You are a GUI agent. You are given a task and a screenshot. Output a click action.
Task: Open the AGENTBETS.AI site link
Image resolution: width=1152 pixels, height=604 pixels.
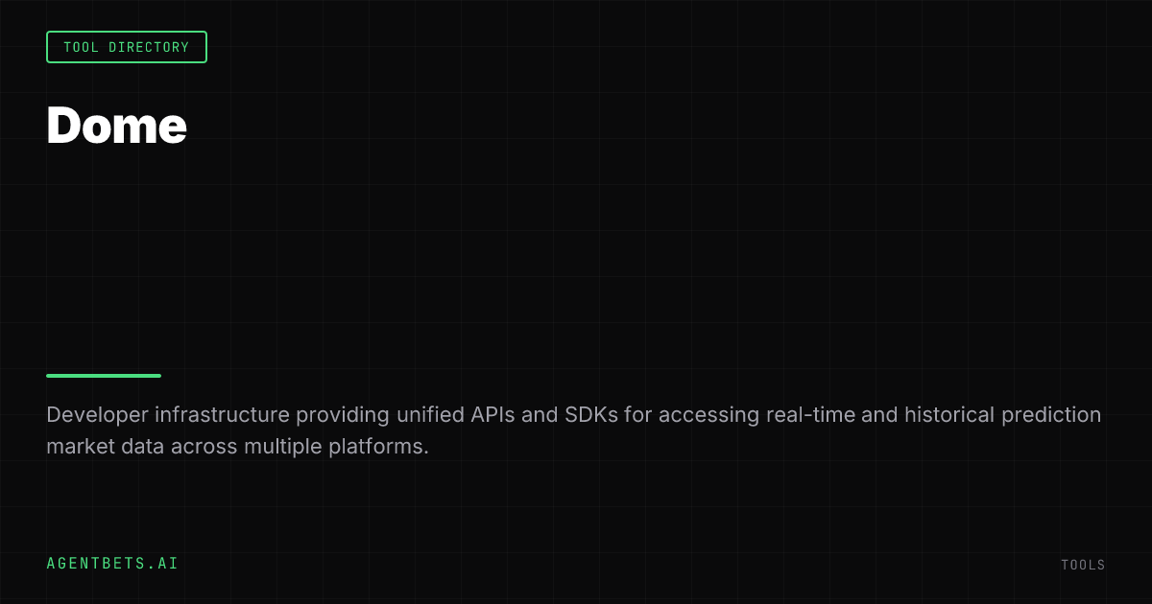tap(112, 564)
